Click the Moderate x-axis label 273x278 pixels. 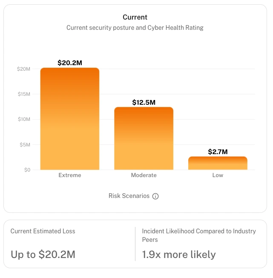(144, 175)
